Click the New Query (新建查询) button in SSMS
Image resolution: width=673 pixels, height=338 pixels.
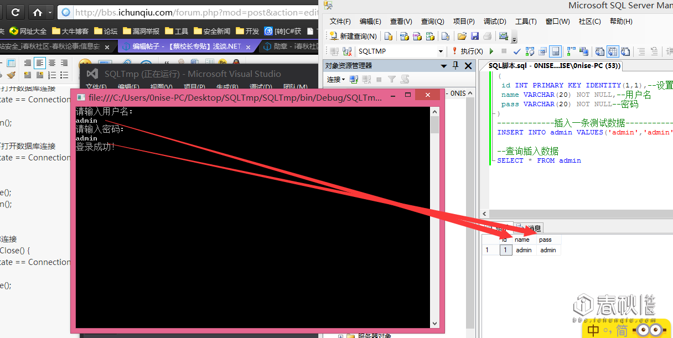coord(353,36)
